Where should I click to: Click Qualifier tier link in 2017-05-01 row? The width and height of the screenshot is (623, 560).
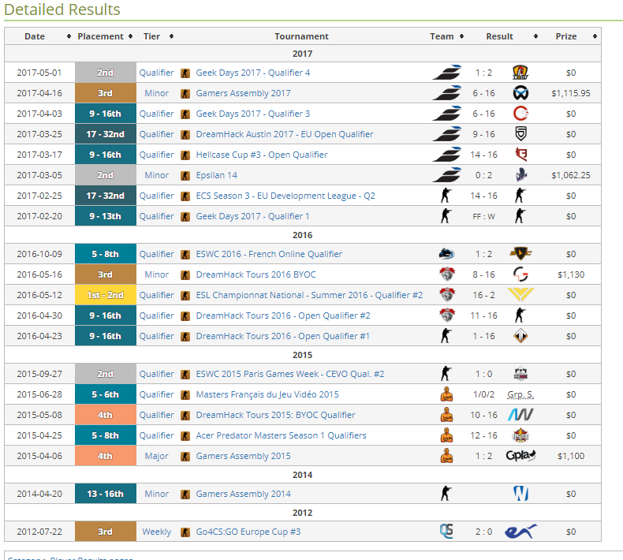pos(157,73)
